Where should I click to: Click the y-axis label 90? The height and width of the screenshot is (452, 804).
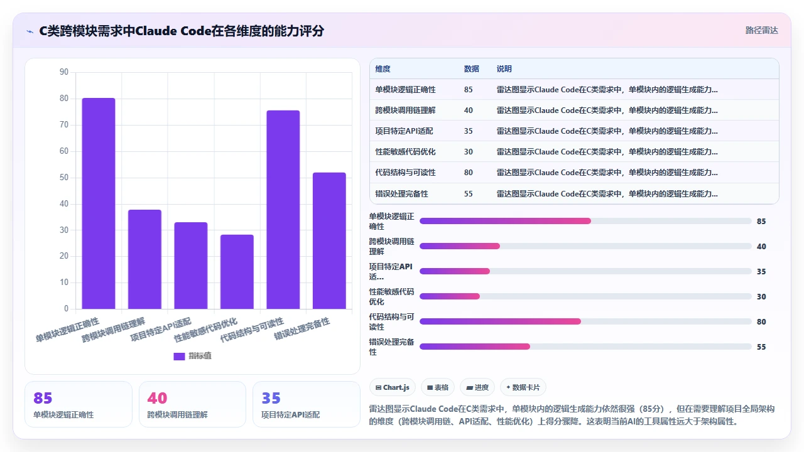[64, 72]
